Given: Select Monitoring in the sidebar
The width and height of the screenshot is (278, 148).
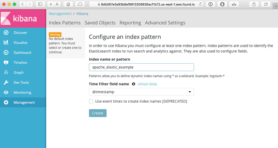Looking at the screenshot, I should [23, 92].
